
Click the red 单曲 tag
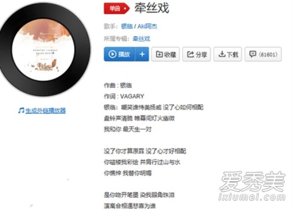point(117,8)
